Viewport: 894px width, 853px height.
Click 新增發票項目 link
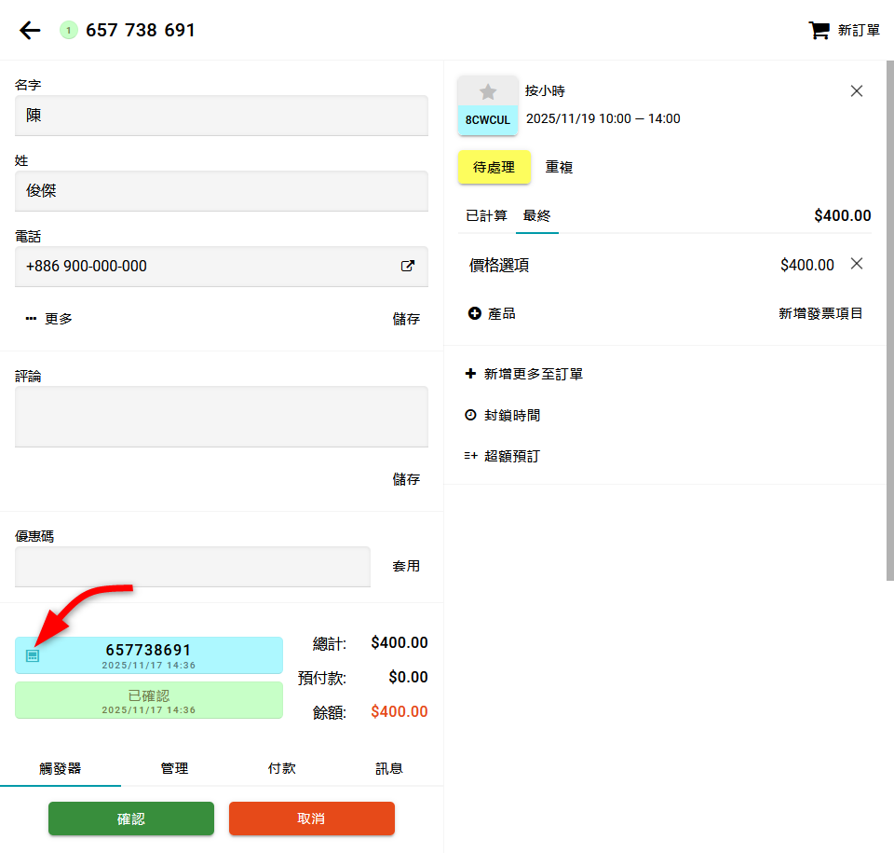820,313
